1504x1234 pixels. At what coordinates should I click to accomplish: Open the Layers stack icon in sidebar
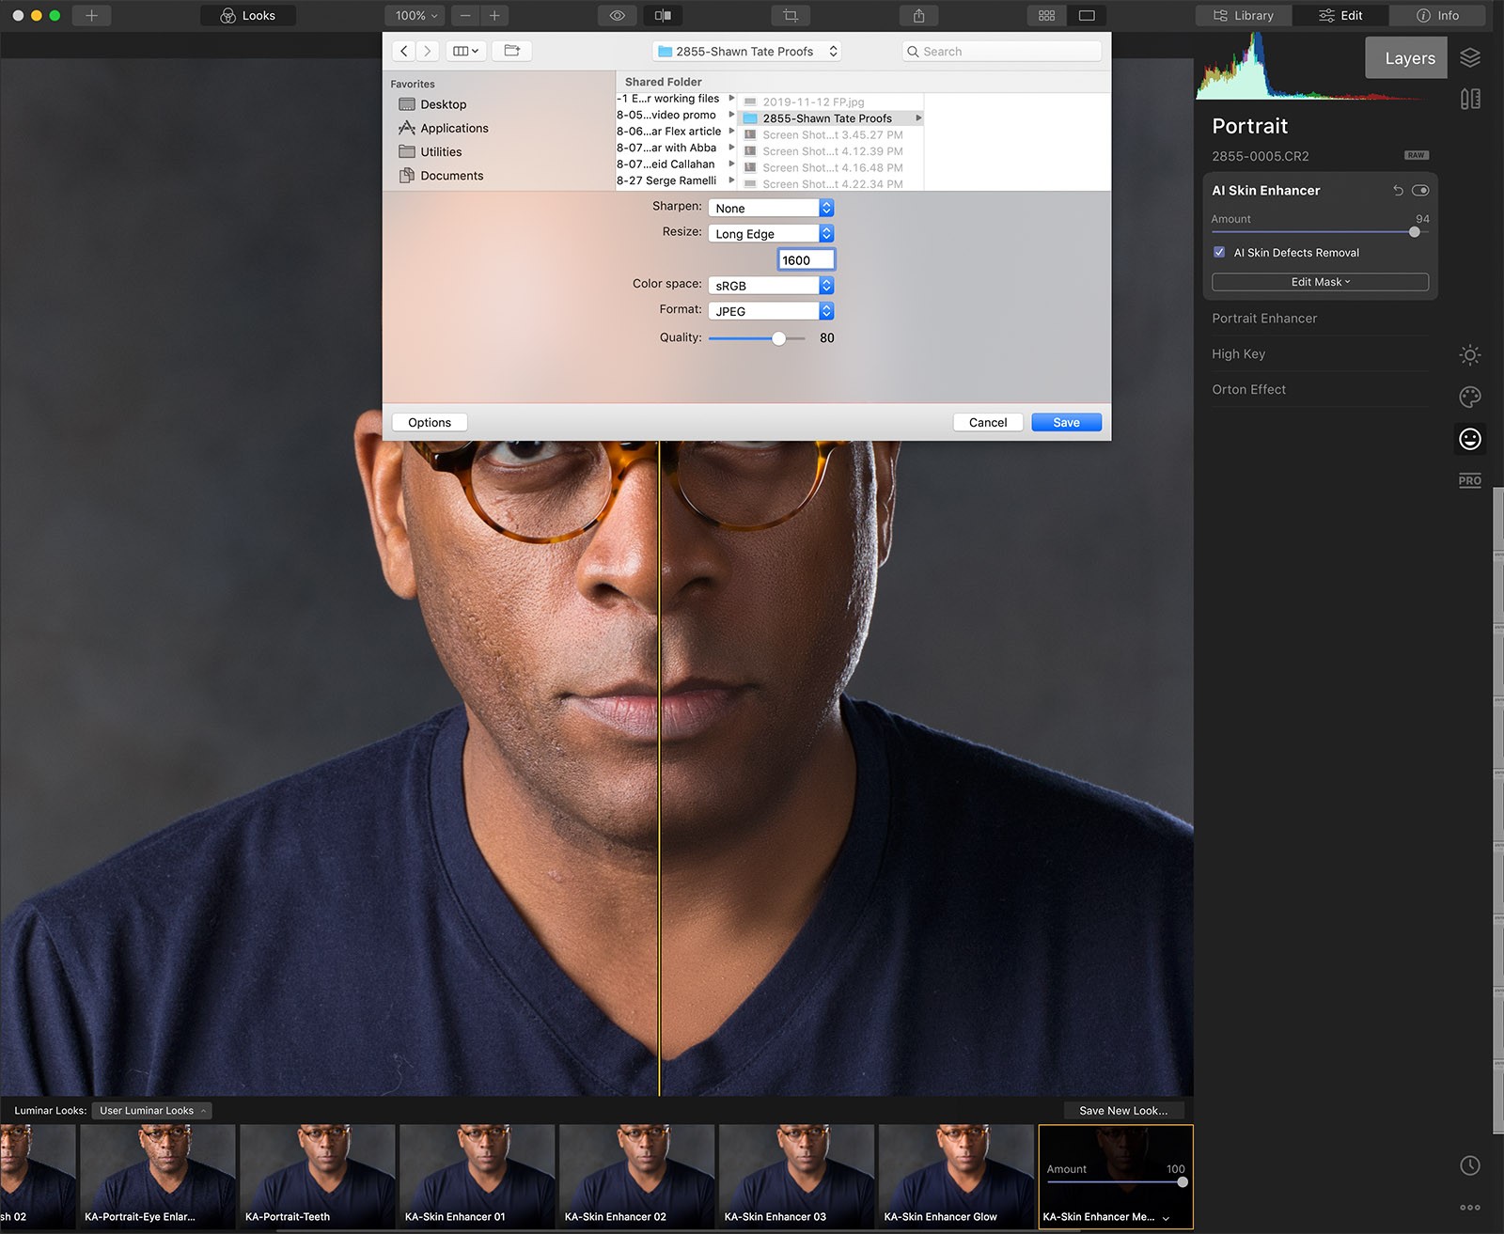(1470, 58)
